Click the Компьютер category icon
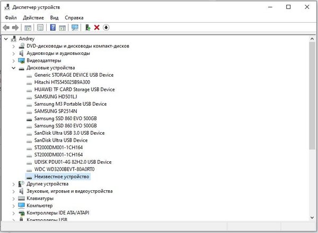Viewport: 318px width, 233px height. click(21, 206)
